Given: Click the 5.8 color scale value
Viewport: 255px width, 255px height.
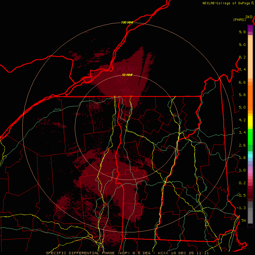Looking at the screenshot, I should click(x=242, y=95).
